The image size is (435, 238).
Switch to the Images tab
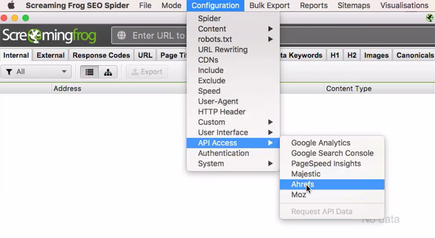pos(376,55)
